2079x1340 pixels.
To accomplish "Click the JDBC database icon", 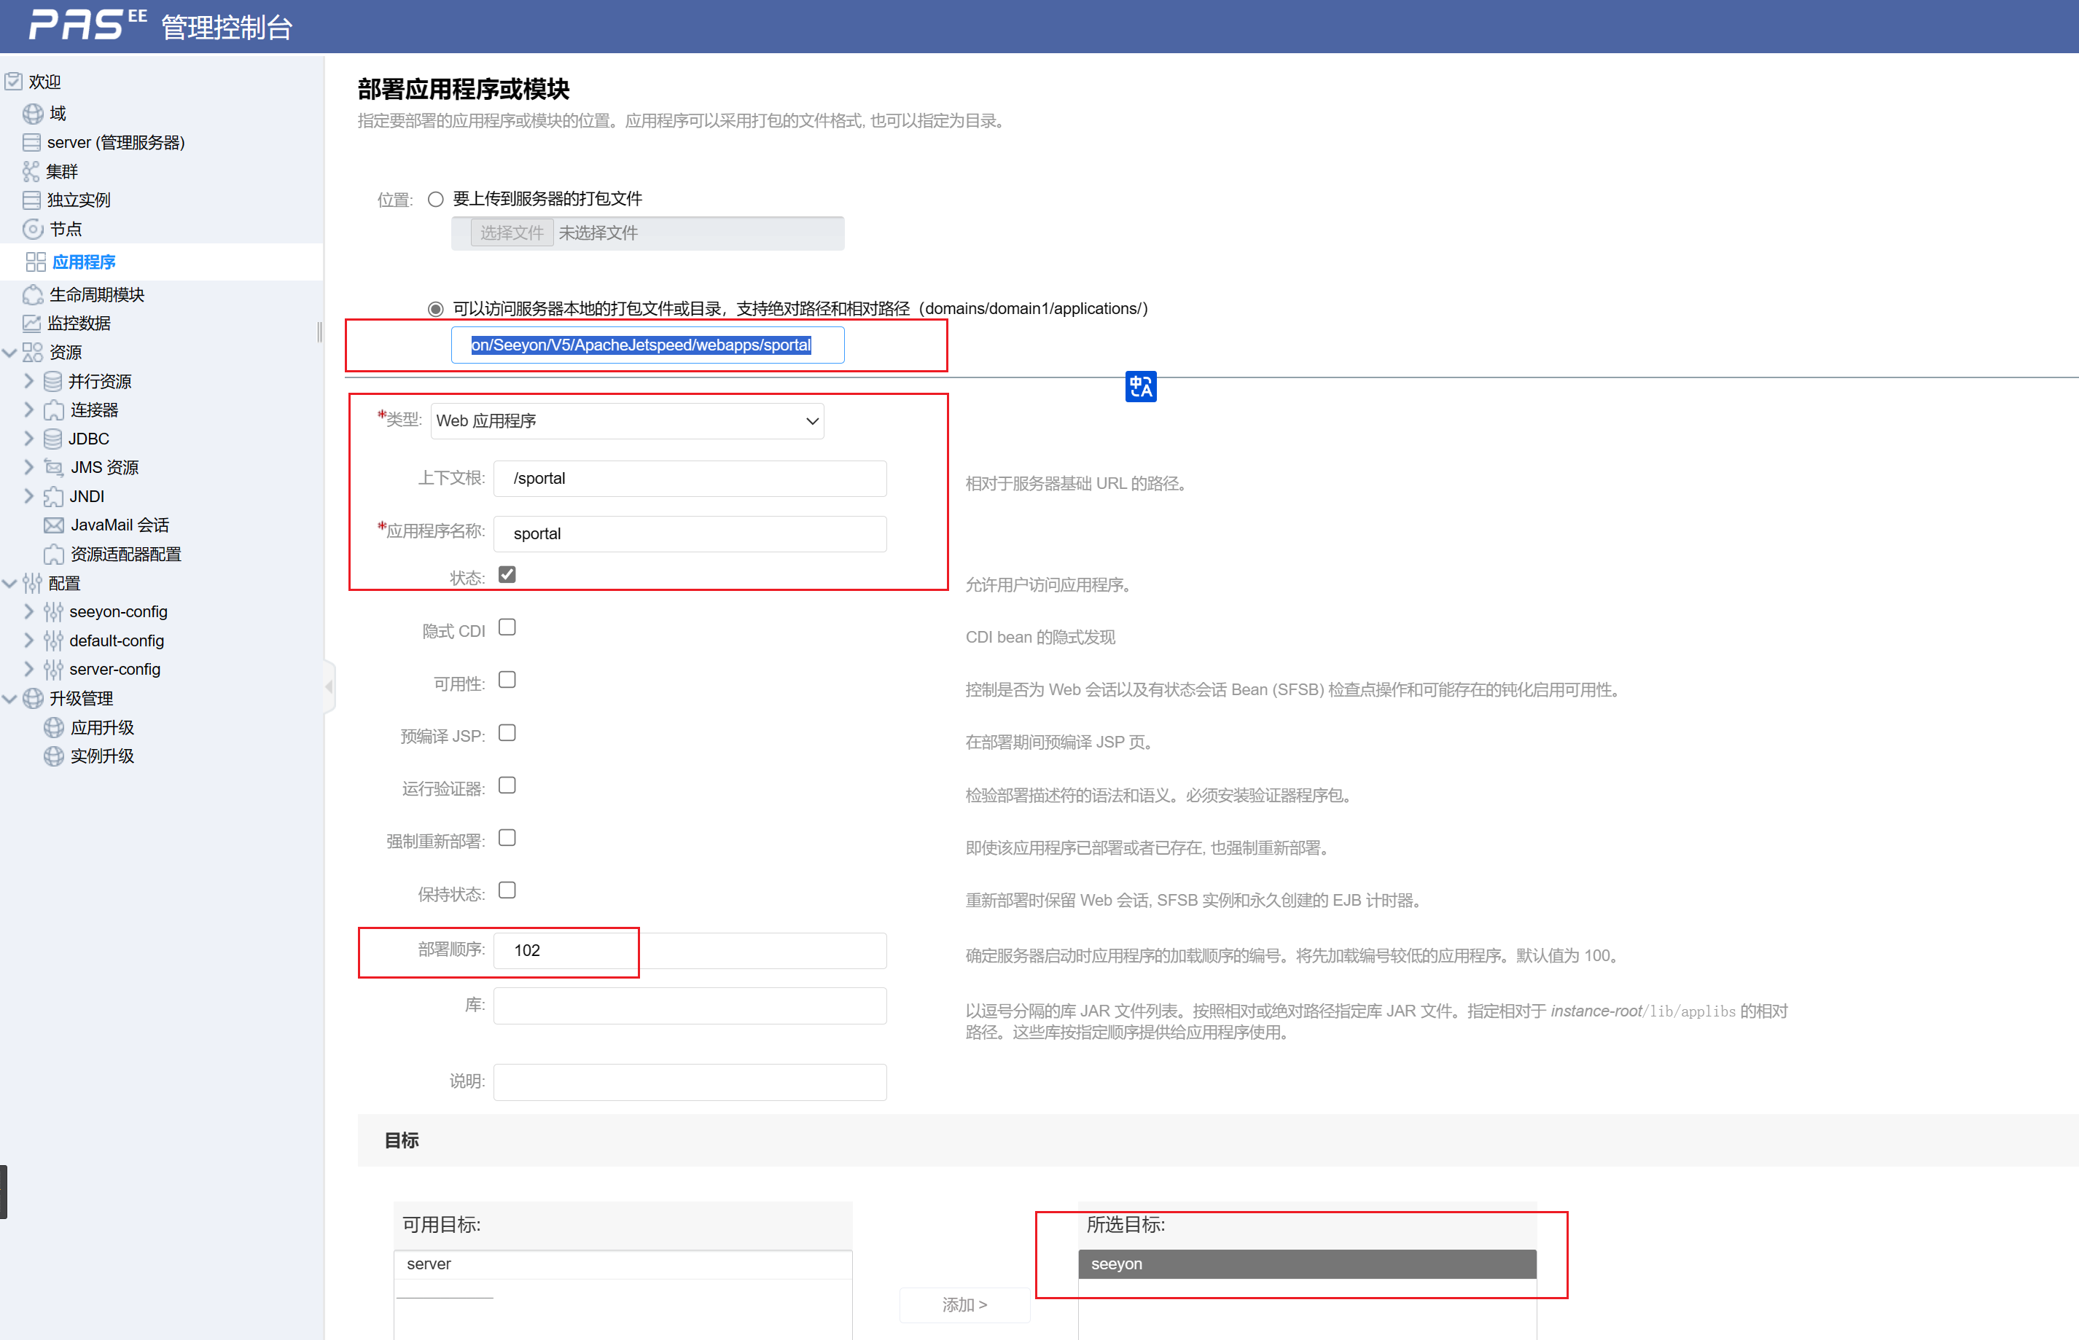I will click(52, 439).
